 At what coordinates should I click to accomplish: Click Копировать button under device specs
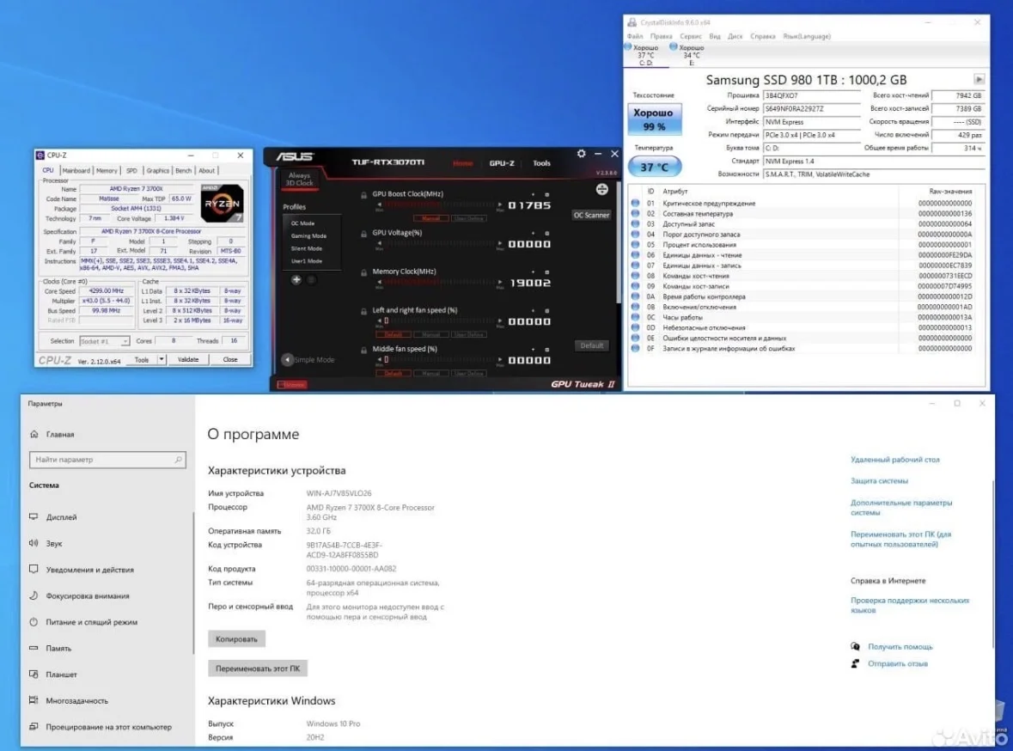[236, 639]
